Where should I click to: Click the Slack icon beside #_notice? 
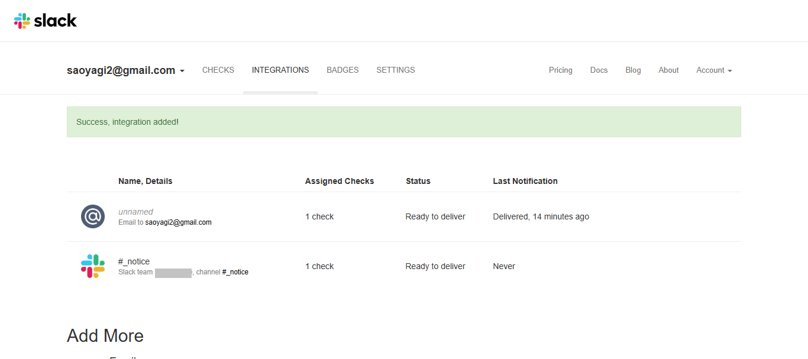point(93,266)
